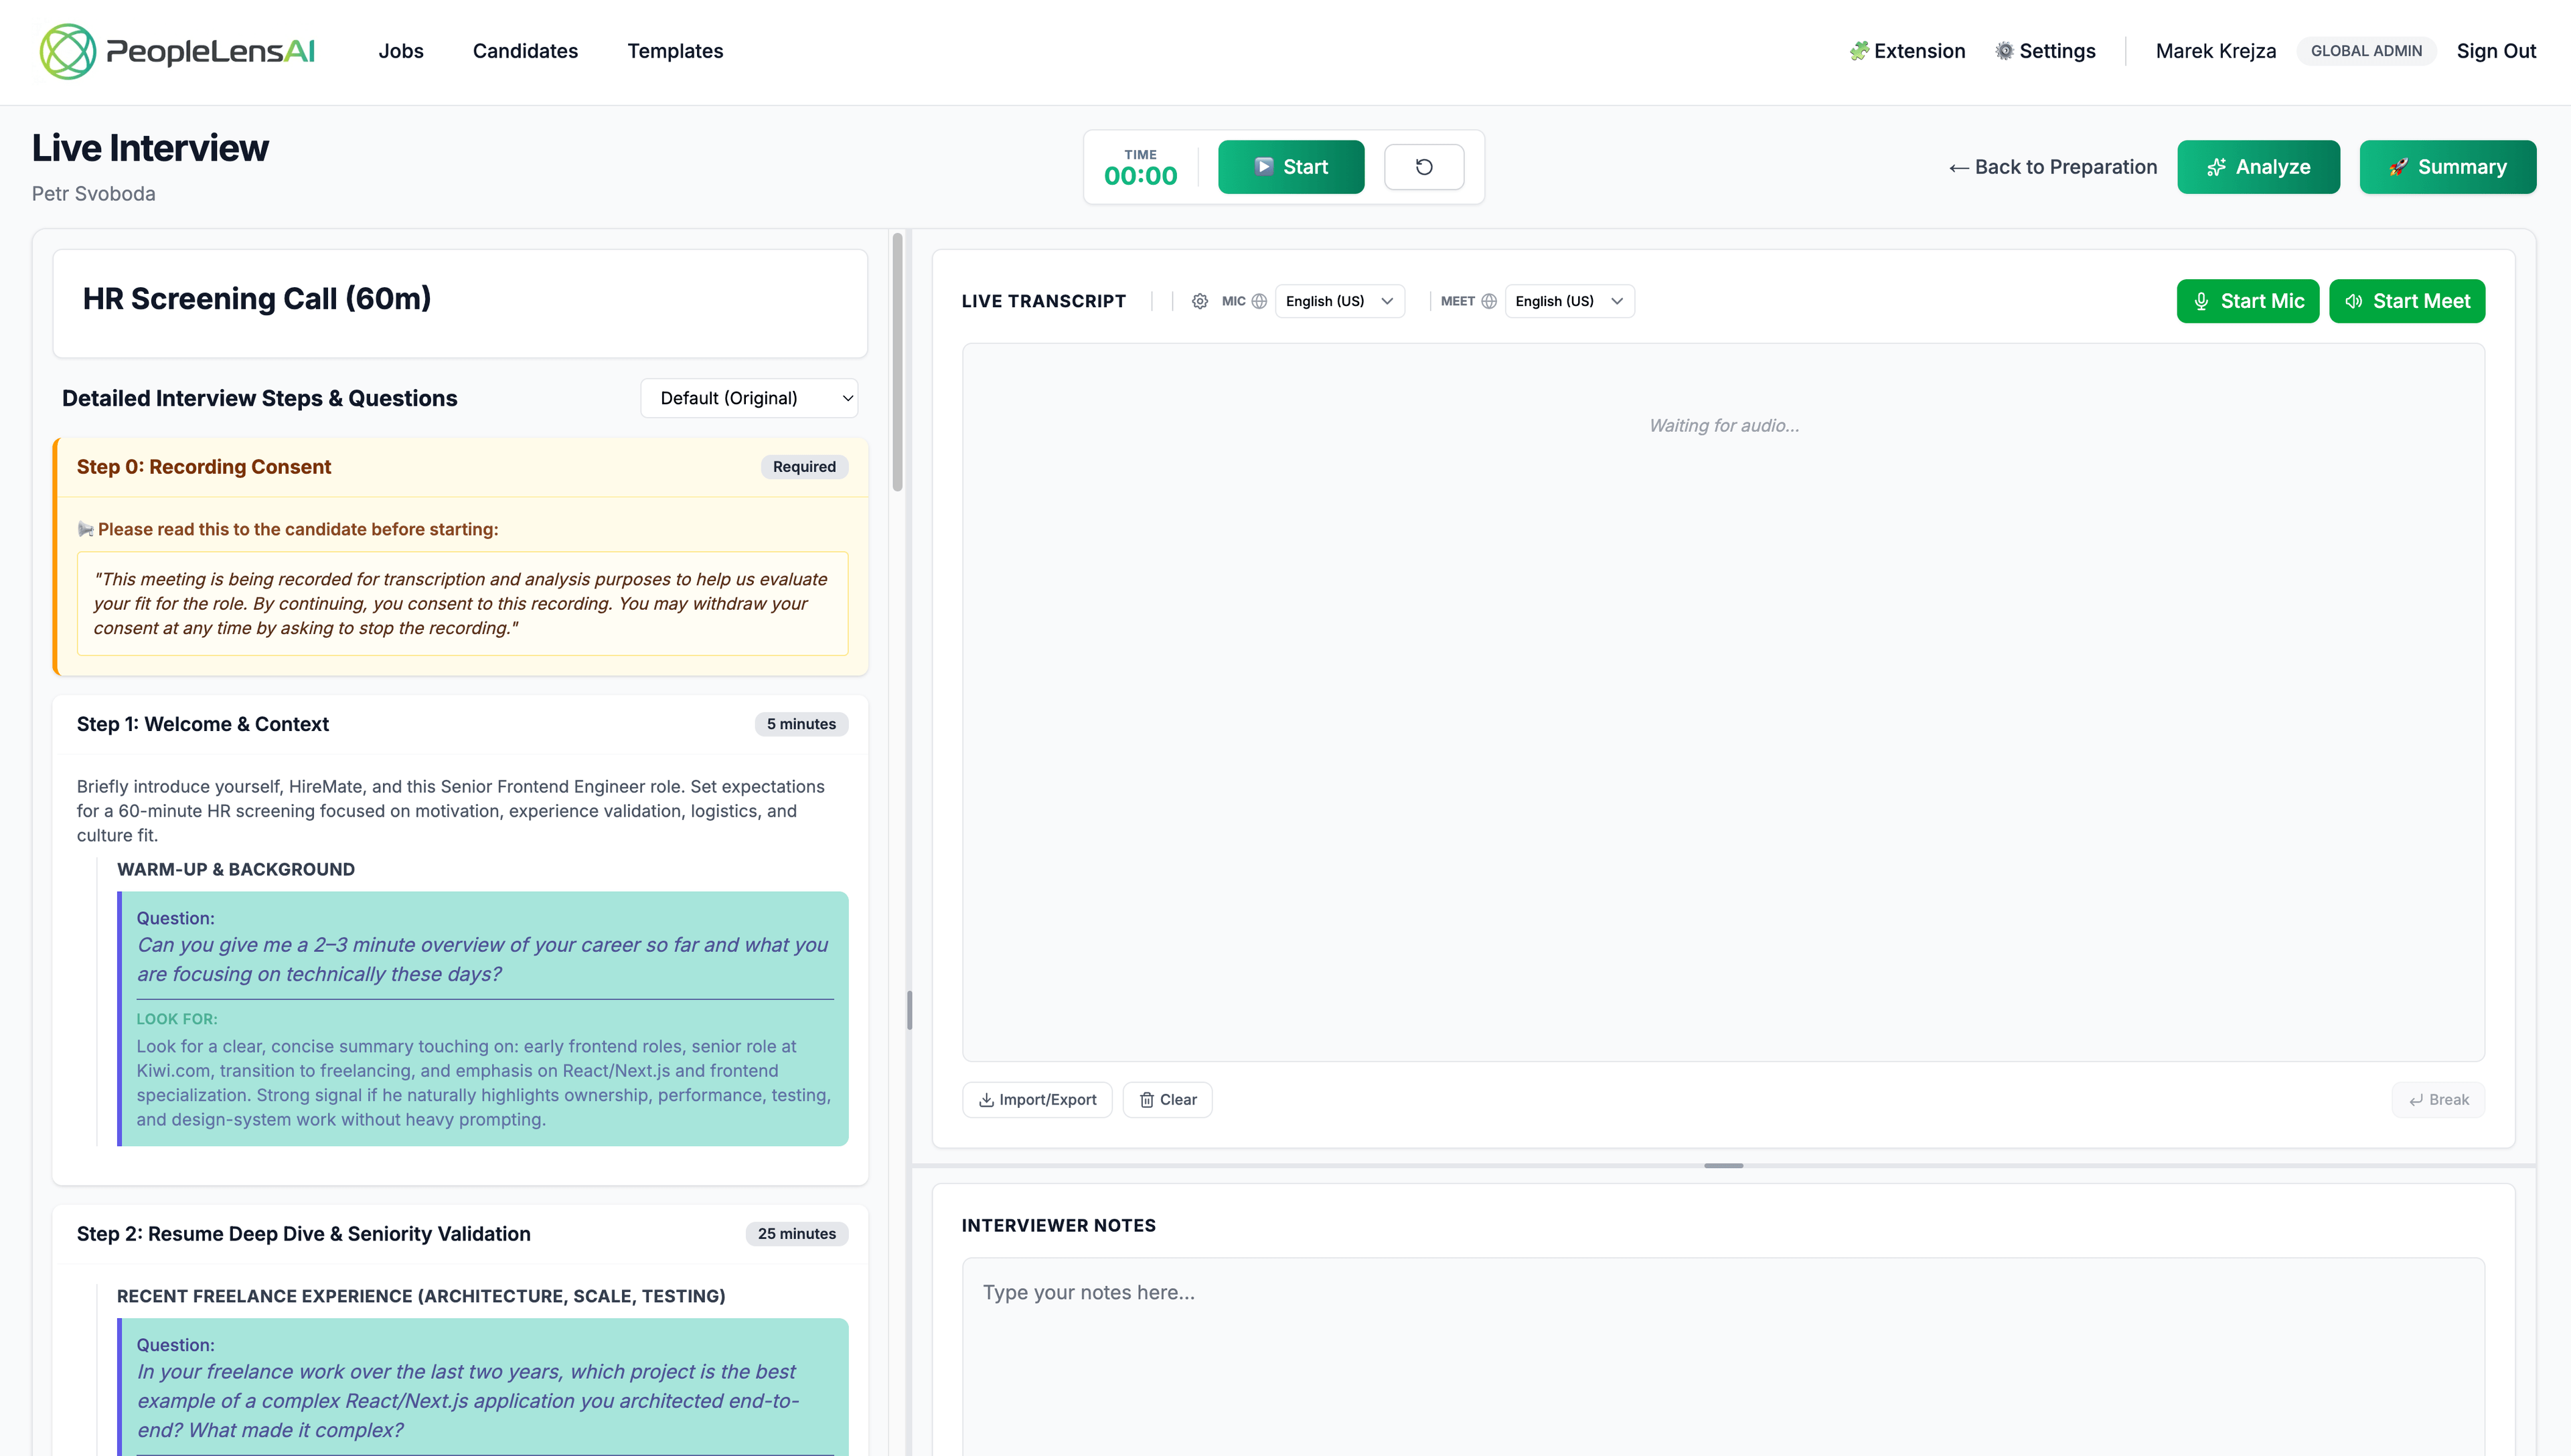Open the Default (Original) template dropdown
This screenshot has width=2571, height=1456.
click(749, 397)
